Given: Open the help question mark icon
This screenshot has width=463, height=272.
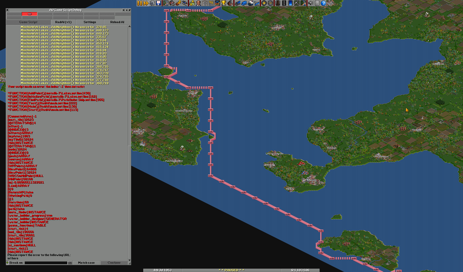Looking at the screenshot, I should [x=324, y=3].
